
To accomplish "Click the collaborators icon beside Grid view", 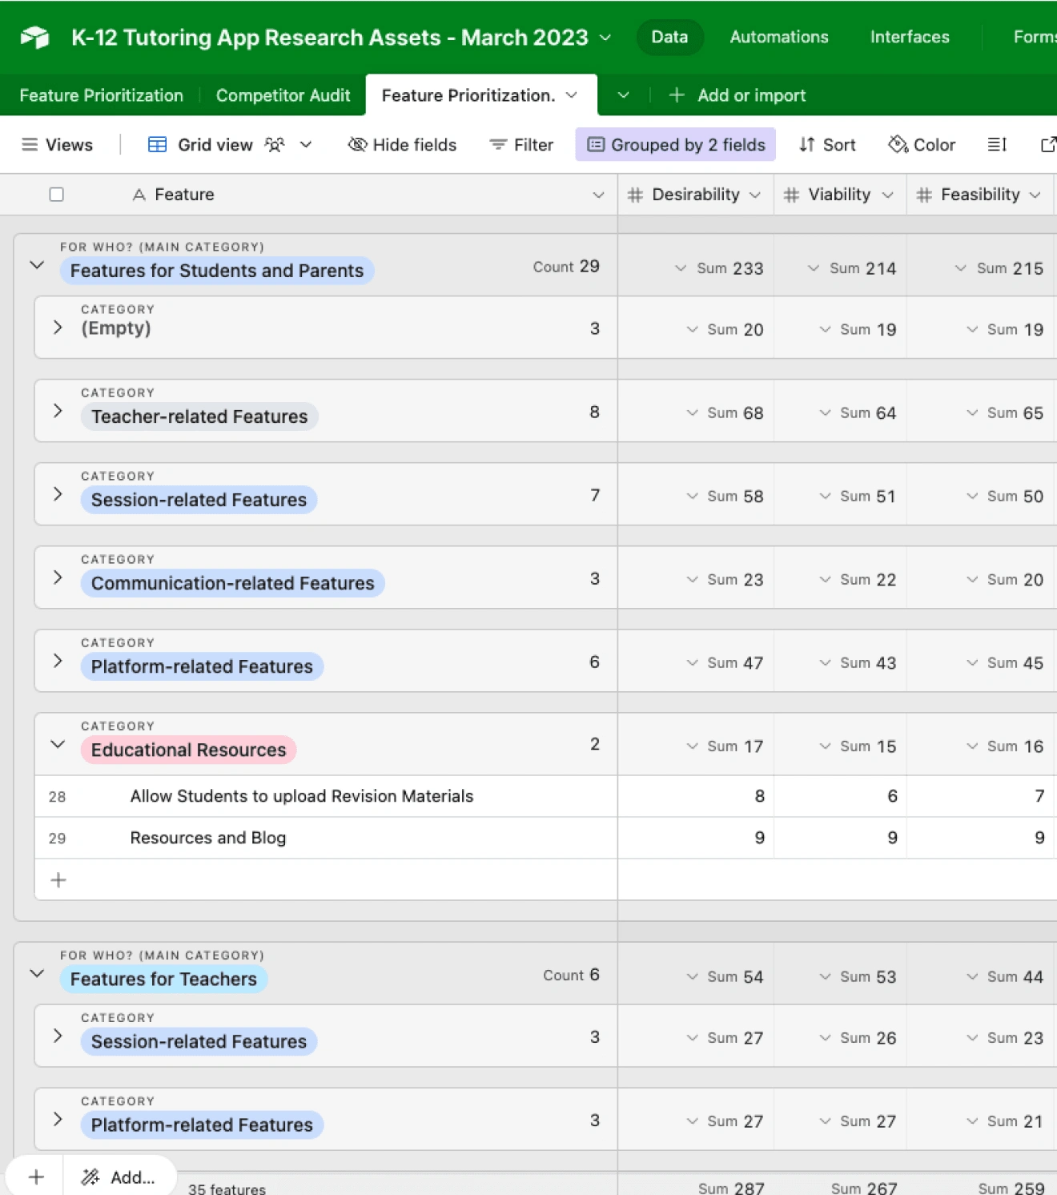I will pyautogui.click(x=275, y=145).
